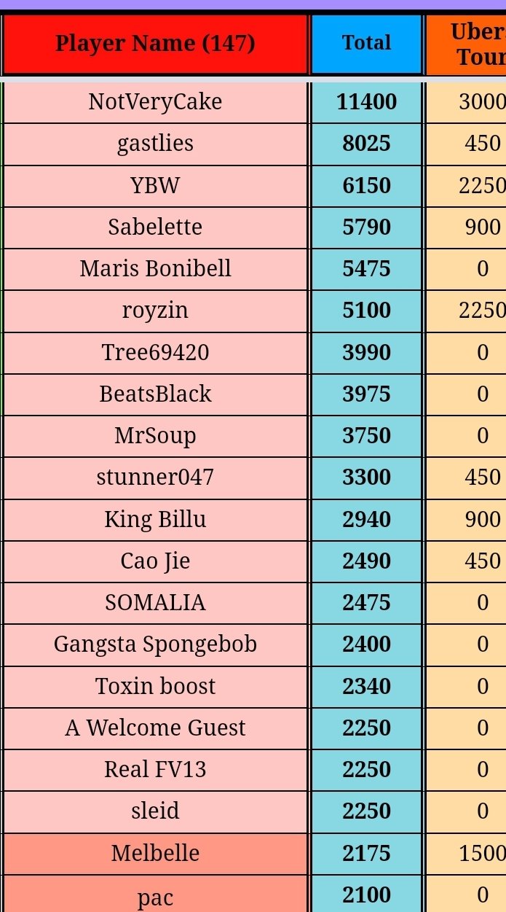Click the gastlies player name cell
This screenshot has height=912, width=506.
coord(155,144)
